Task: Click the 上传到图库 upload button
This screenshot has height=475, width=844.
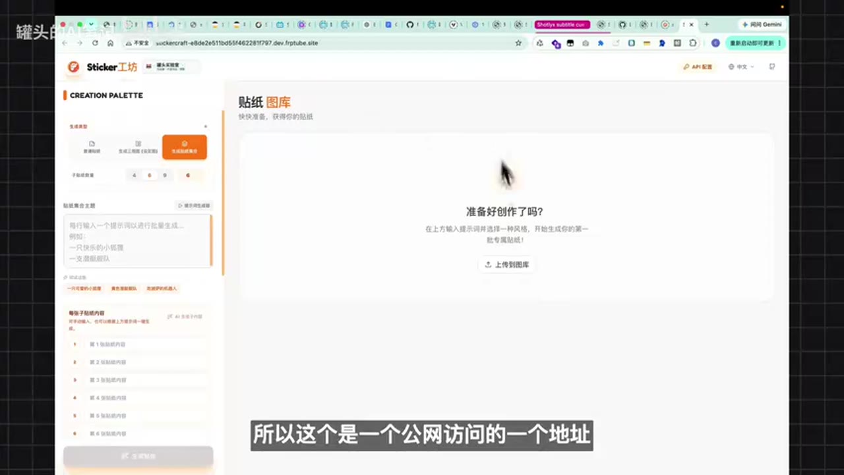Action: 506,265
